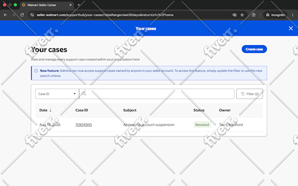Click the browser address bar URL
Image resolution: width=298 pixels, height=186 pixels.
click(x=105, y=15)
